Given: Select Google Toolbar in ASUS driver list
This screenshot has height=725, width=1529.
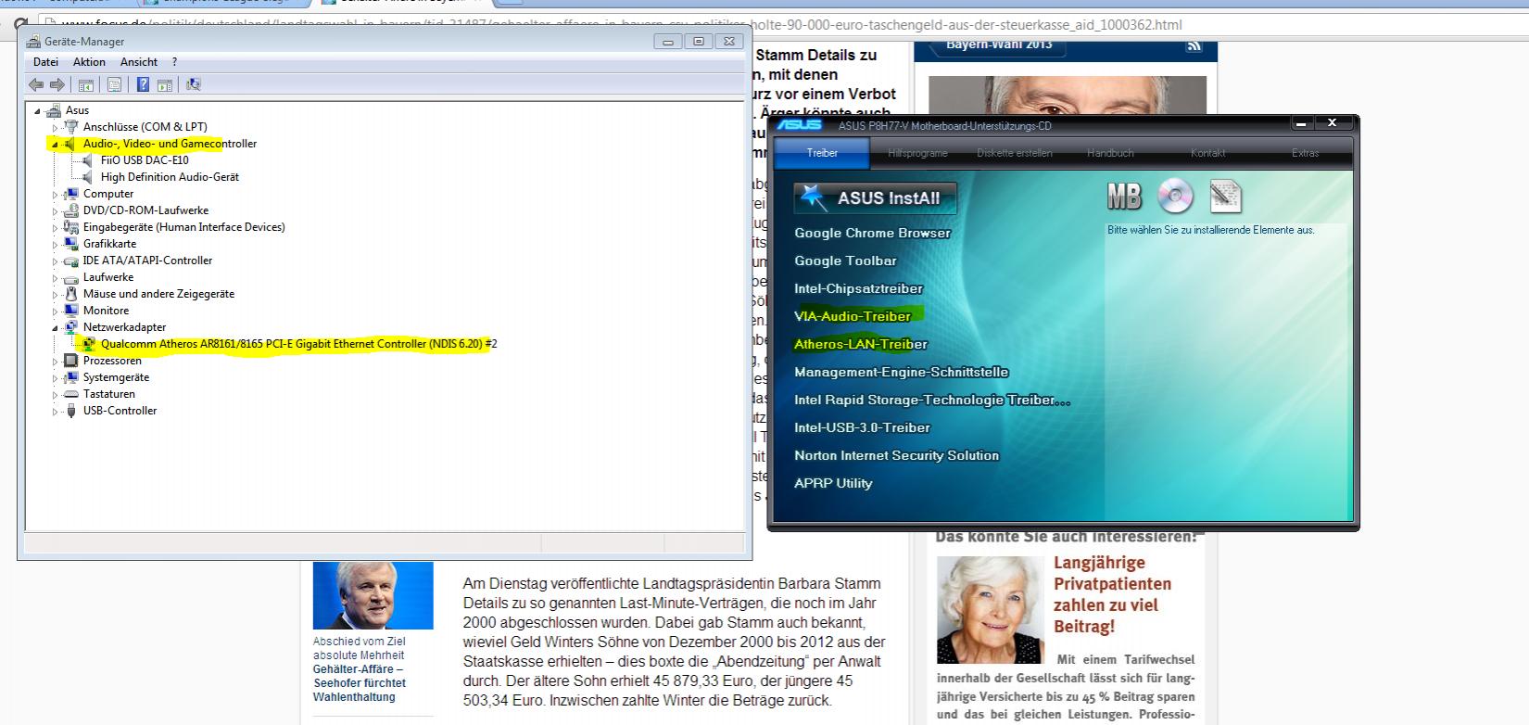Looking at the screenshot, I should click(x=845, y=261).
